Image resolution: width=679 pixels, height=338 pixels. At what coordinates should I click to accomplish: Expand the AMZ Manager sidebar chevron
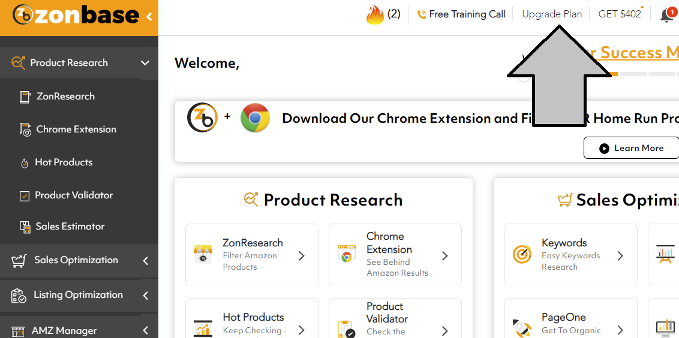click(x=146, y=331)
